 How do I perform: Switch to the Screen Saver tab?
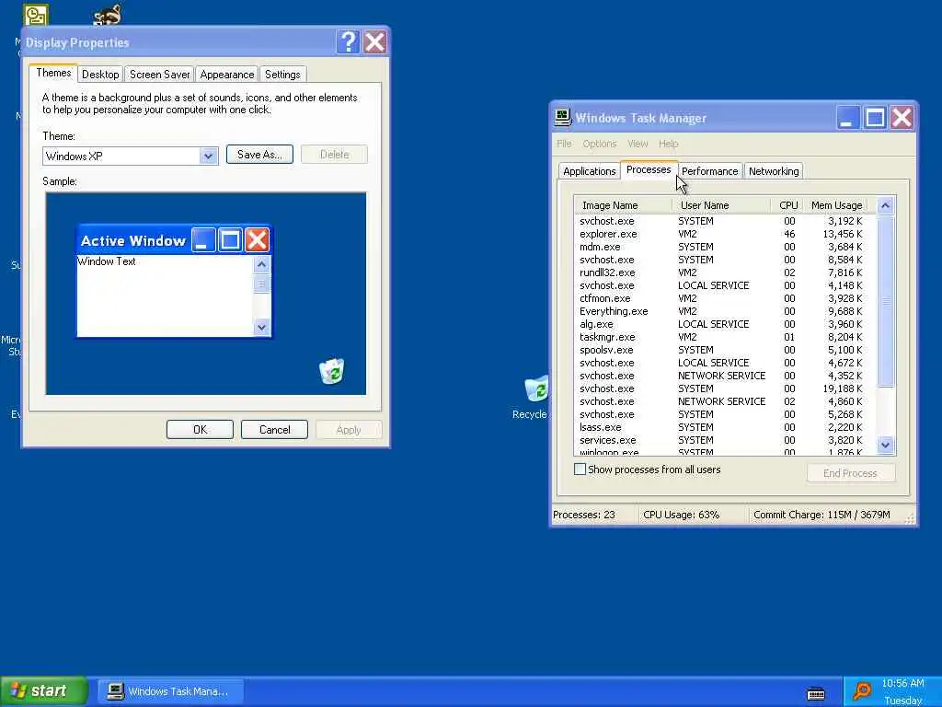(x=160, y=75)
